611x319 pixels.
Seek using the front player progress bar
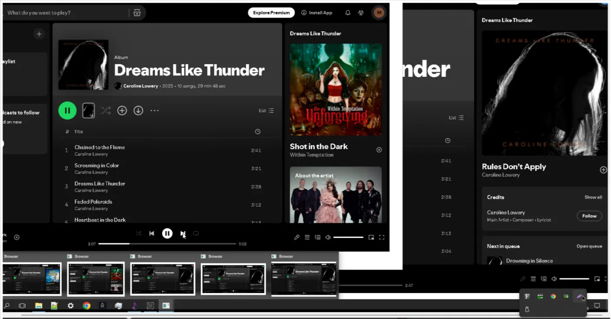(167, 244)
